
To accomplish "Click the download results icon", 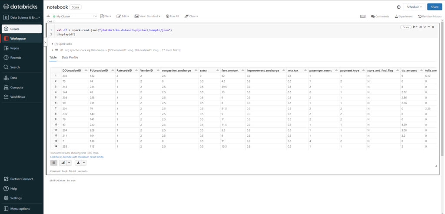I will point(79,163).
